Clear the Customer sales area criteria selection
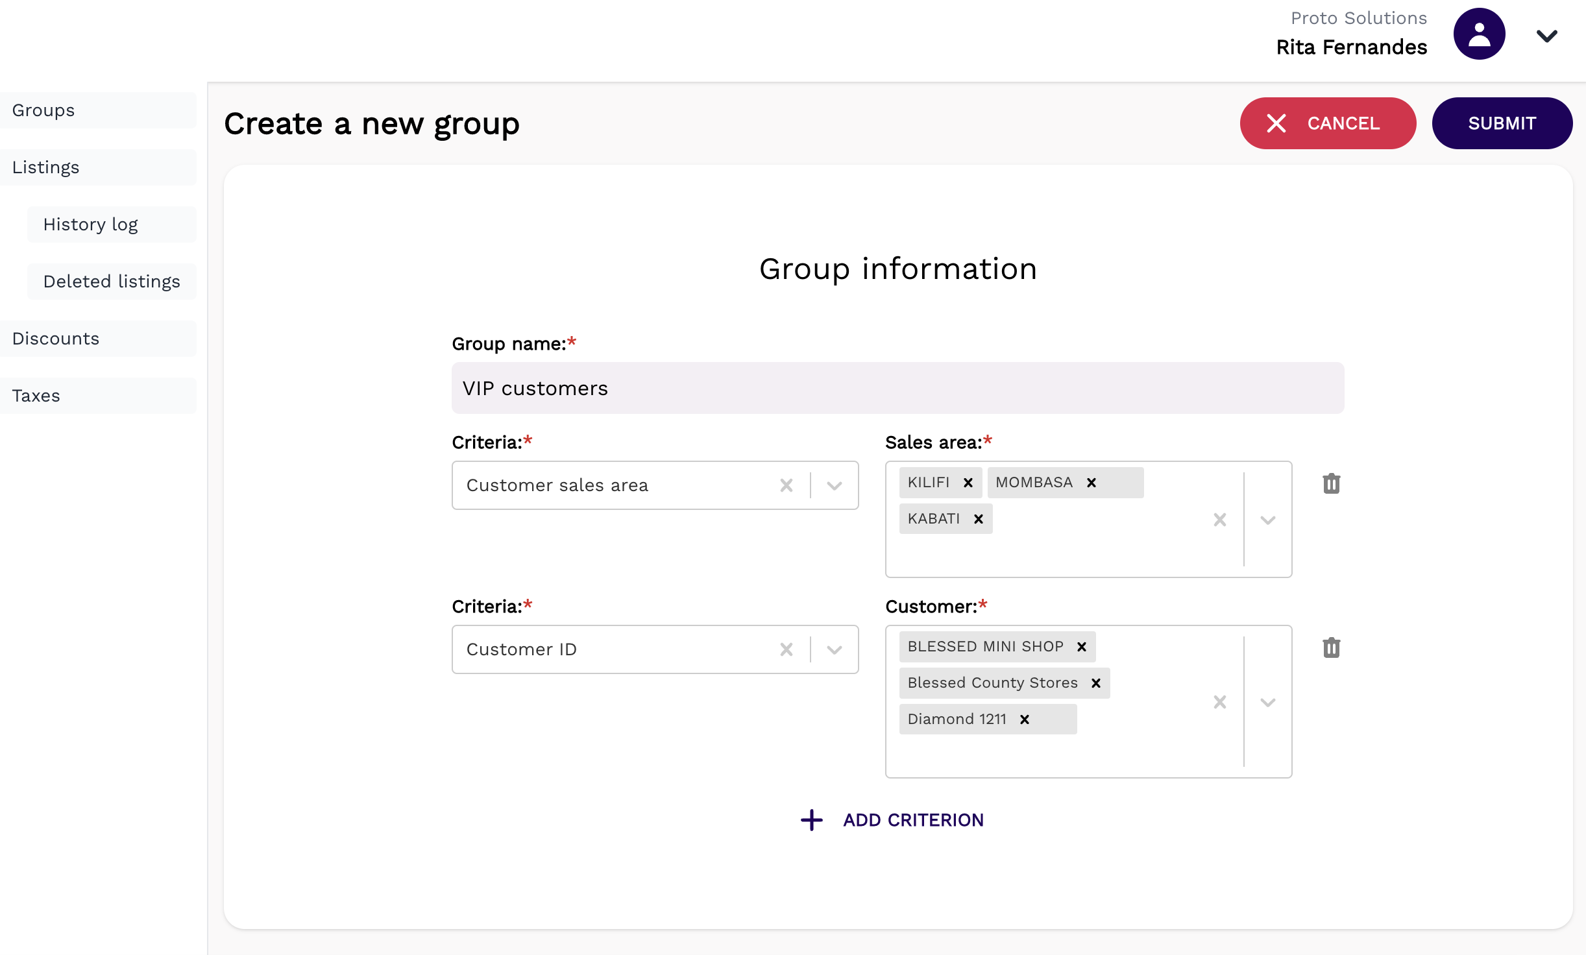 click(787, 485)
